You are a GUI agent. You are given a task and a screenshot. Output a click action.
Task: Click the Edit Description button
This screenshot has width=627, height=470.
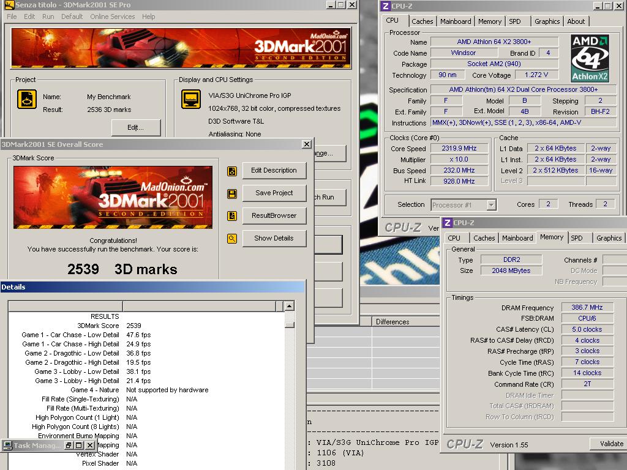pyautogui.click(x=274, y=170)
